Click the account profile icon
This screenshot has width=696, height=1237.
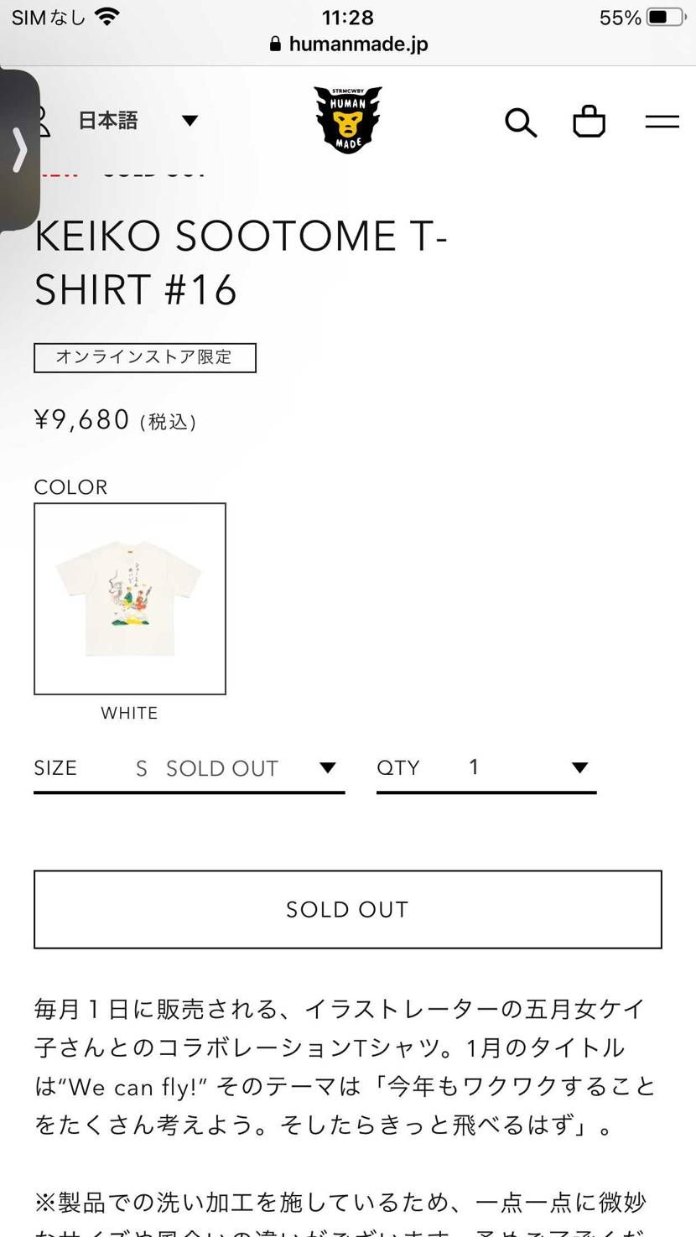click(41, 120)
